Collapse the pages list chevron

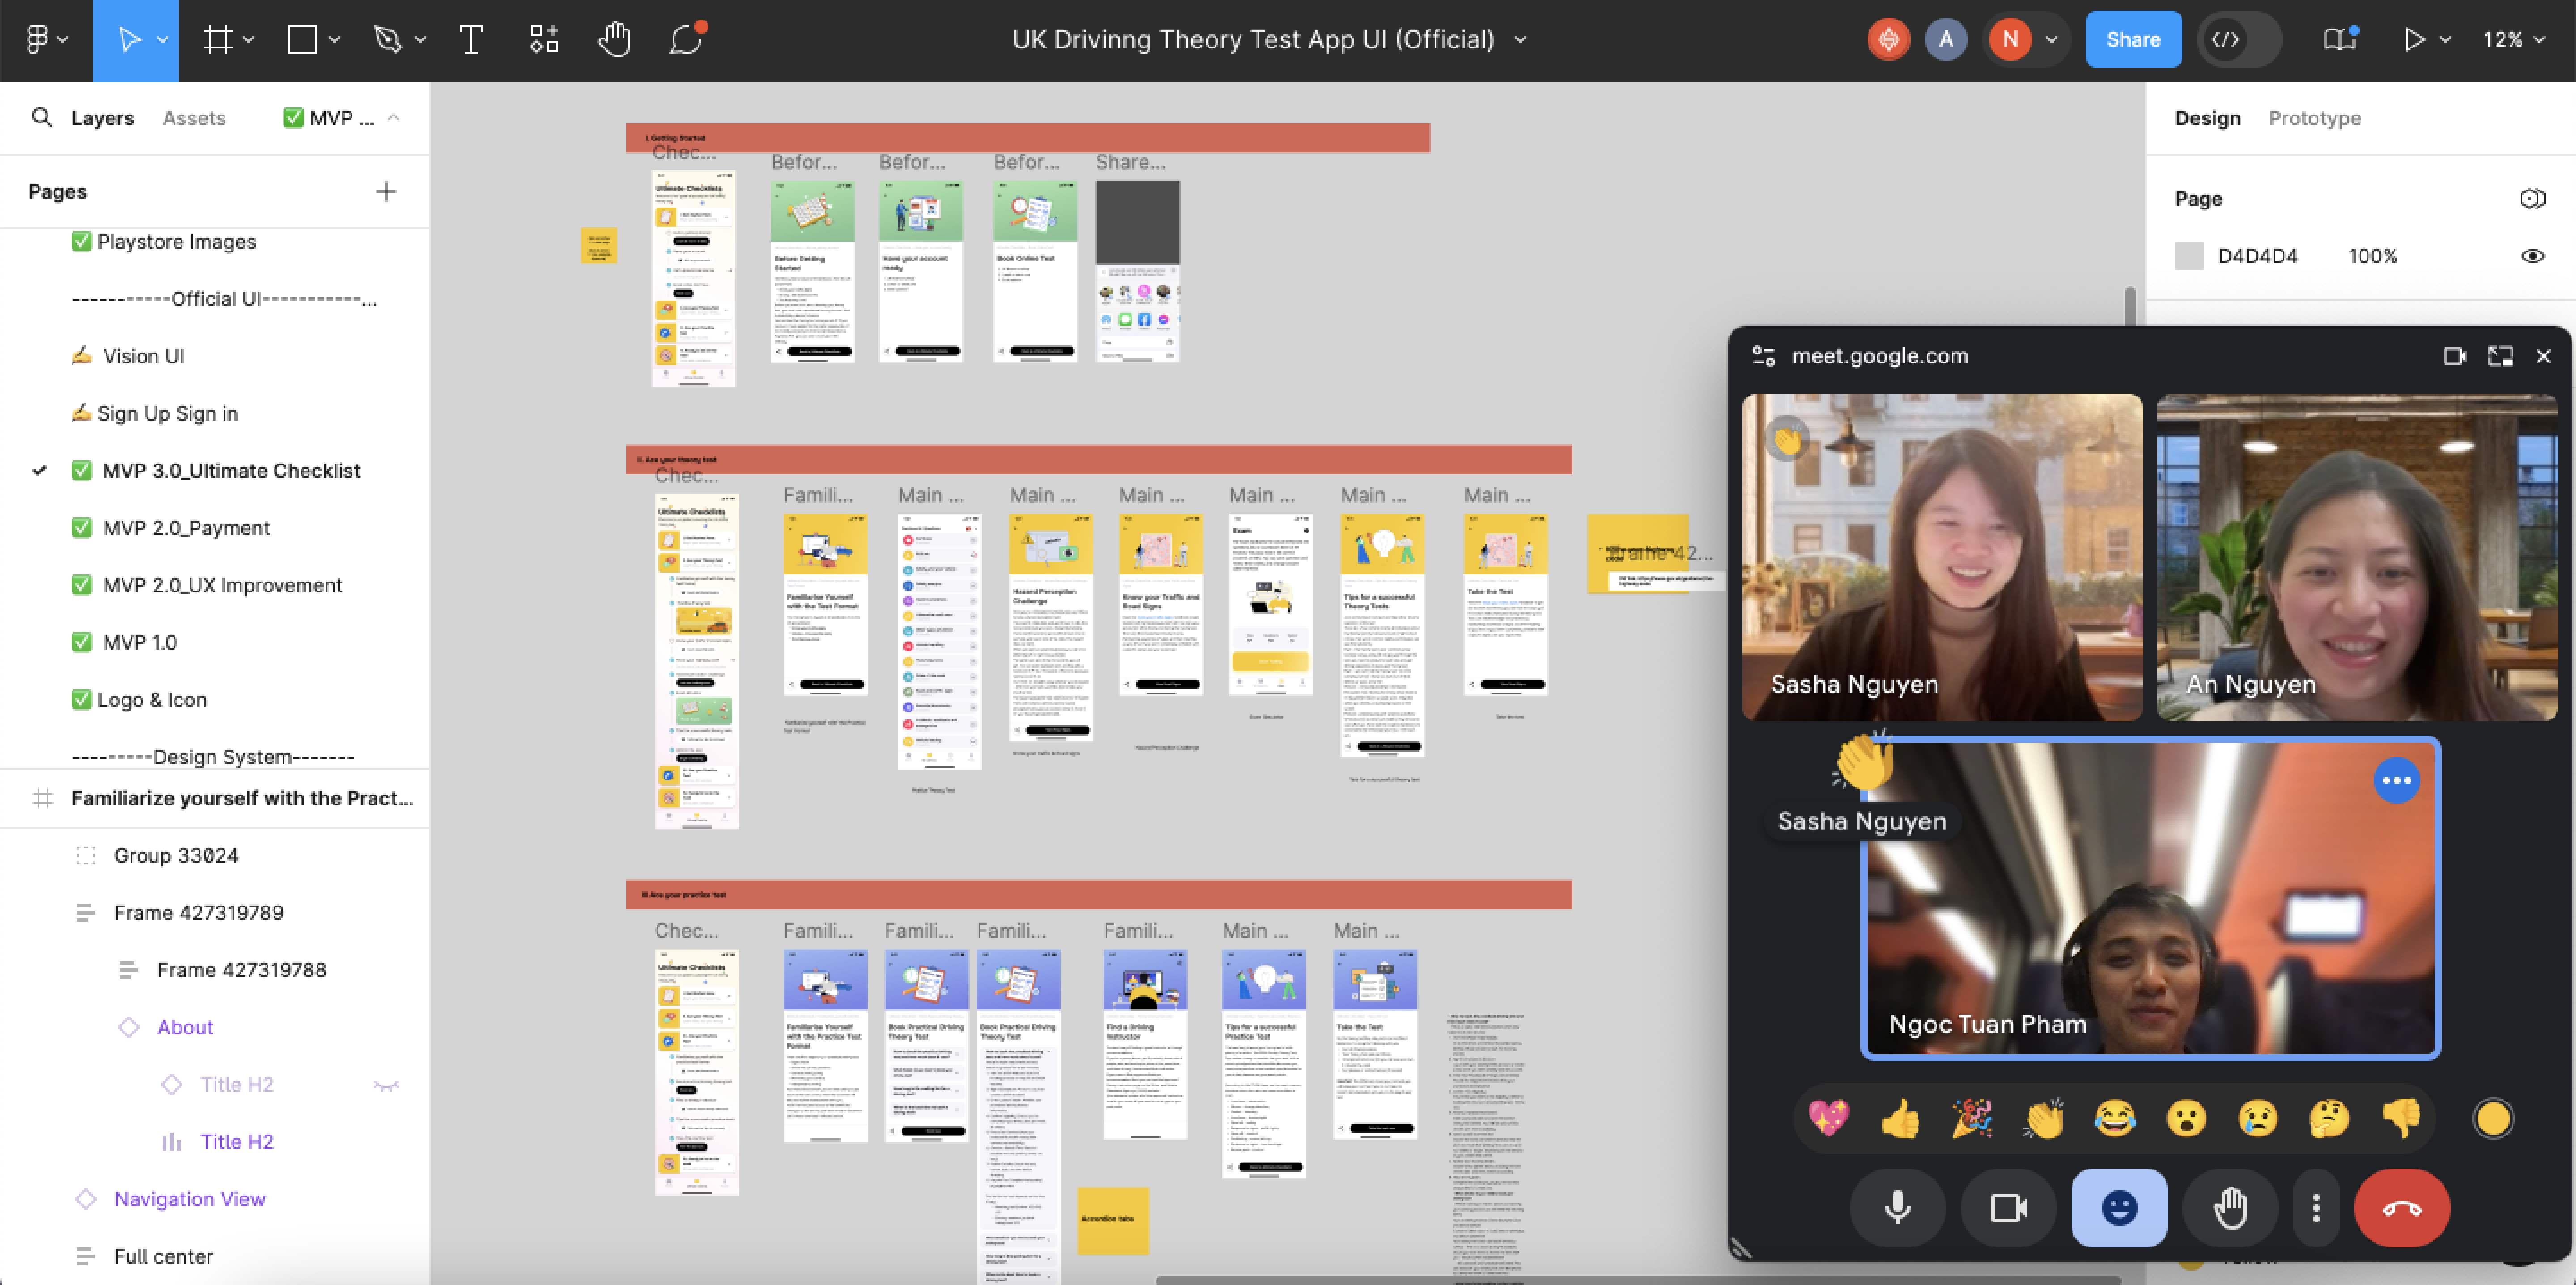click(394, 118)
